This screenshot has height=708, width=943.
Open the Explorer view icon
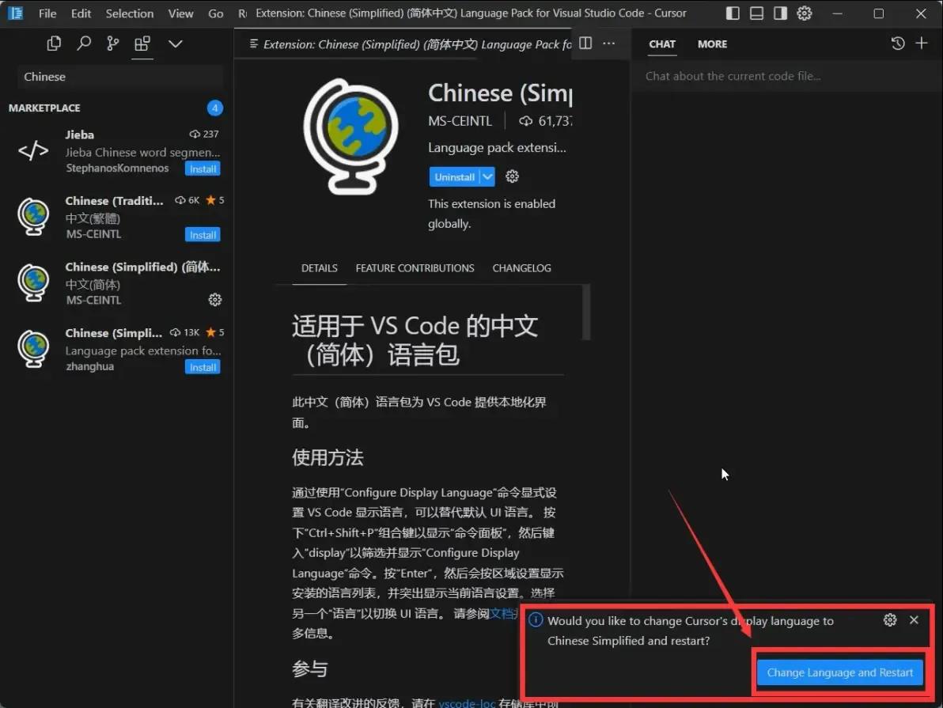click(54, 44)
